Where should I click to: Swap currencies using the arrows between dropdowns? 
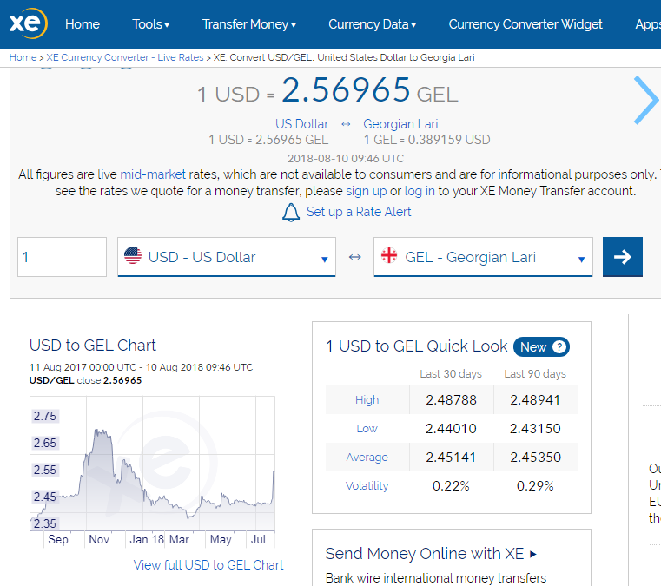pyautogui.click(x=354, y=258)
